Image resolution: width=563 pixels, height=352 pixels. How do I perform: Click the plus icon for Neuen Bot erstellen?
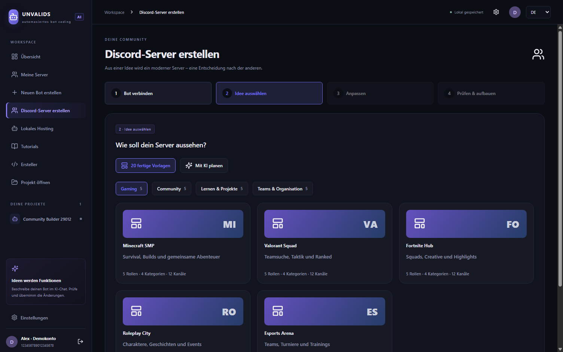[15, 92]
